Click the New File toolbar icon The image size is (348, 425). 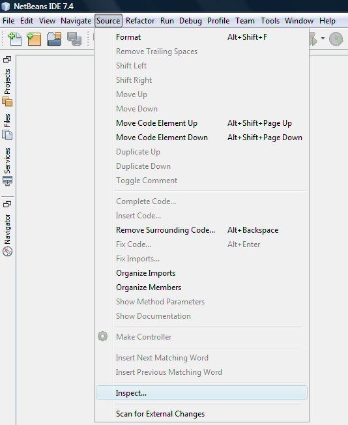click(15, 38)
